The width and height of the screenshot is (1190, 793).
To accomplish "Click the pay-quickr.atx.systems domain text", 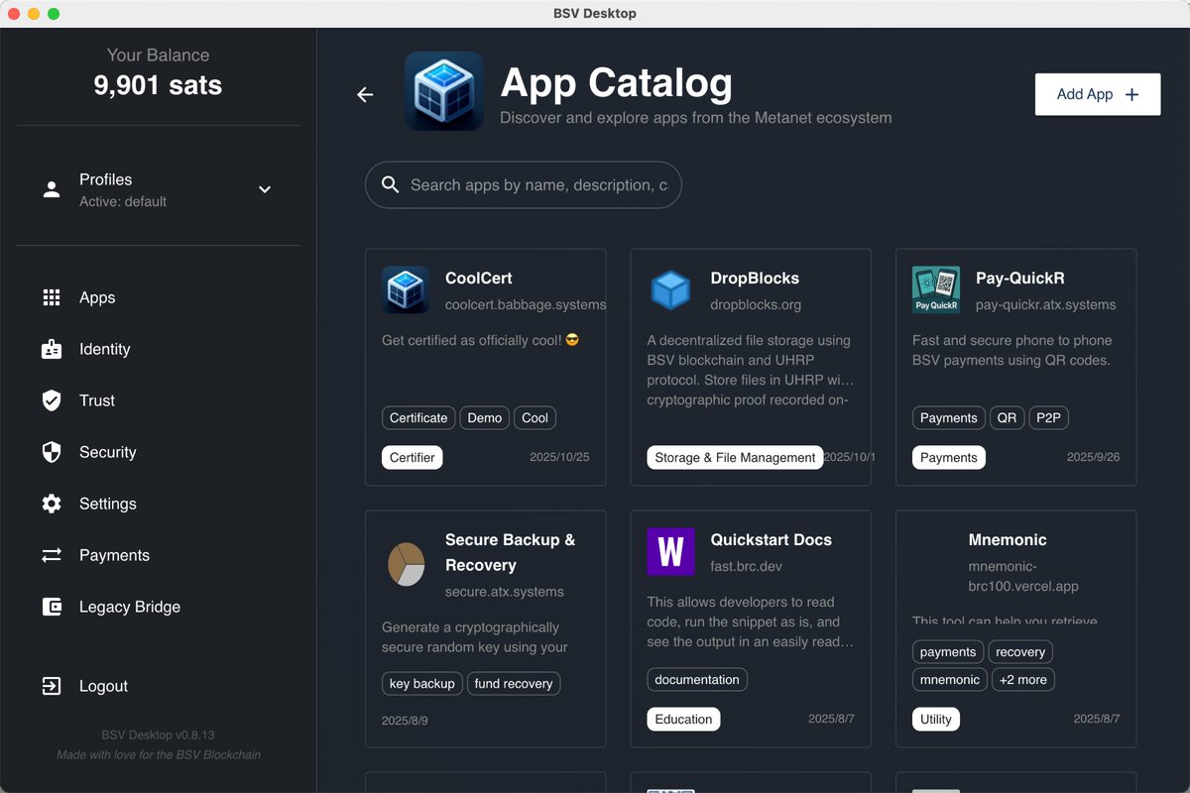I will tap(1045, 305).
